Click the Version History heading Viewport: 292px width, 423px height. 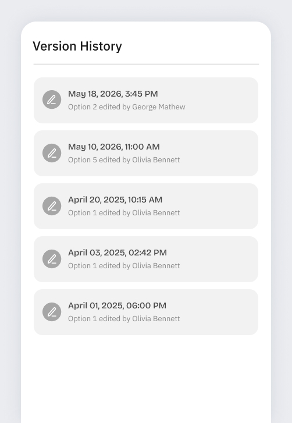(77, 46)
